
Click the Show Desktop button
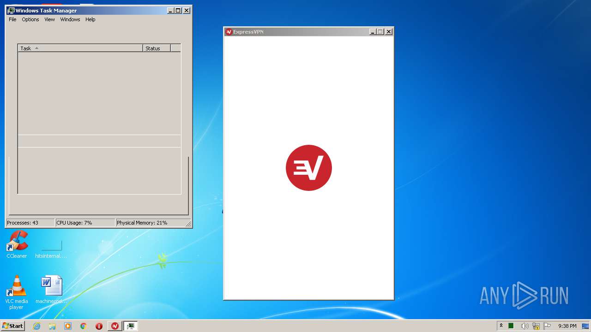tap(585, 326)
